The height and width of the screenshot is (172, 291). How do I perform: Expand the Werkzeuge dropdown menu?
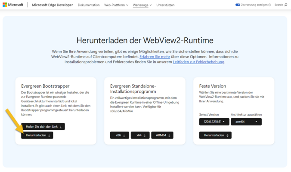[142, 5]
